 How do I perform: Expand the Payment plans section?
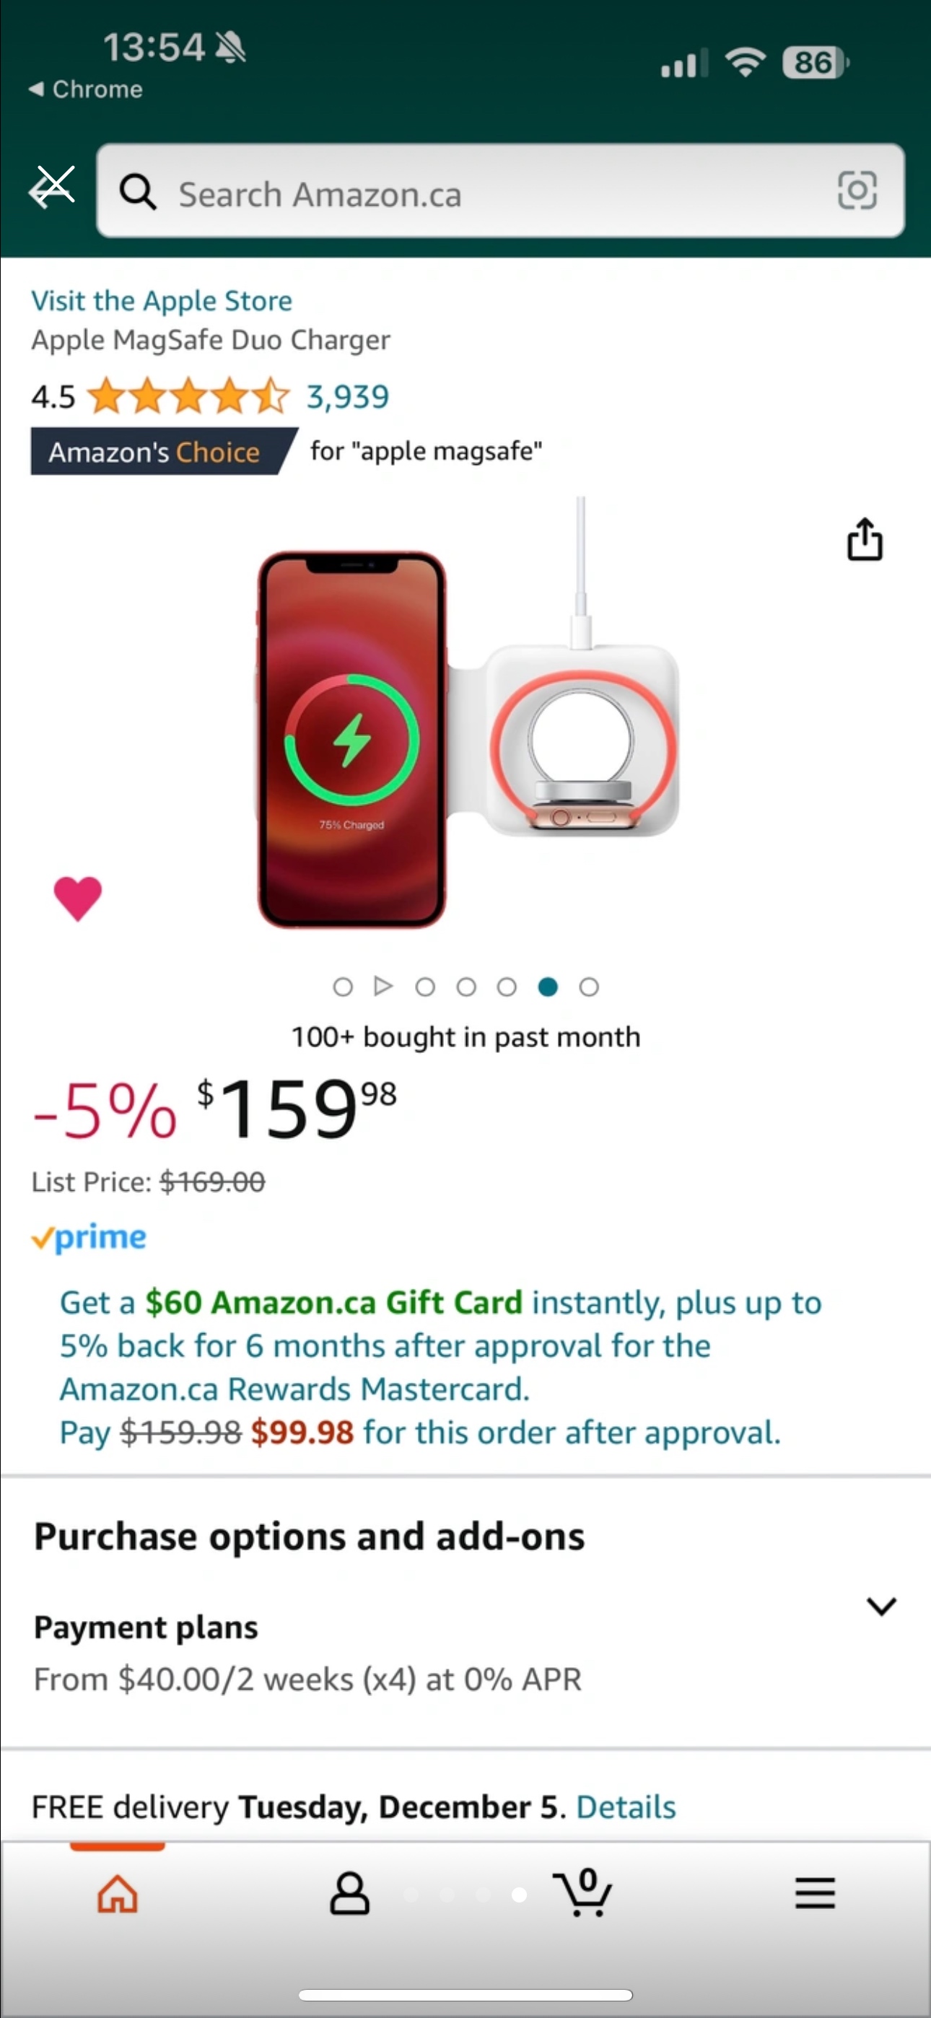(882, 1607)
